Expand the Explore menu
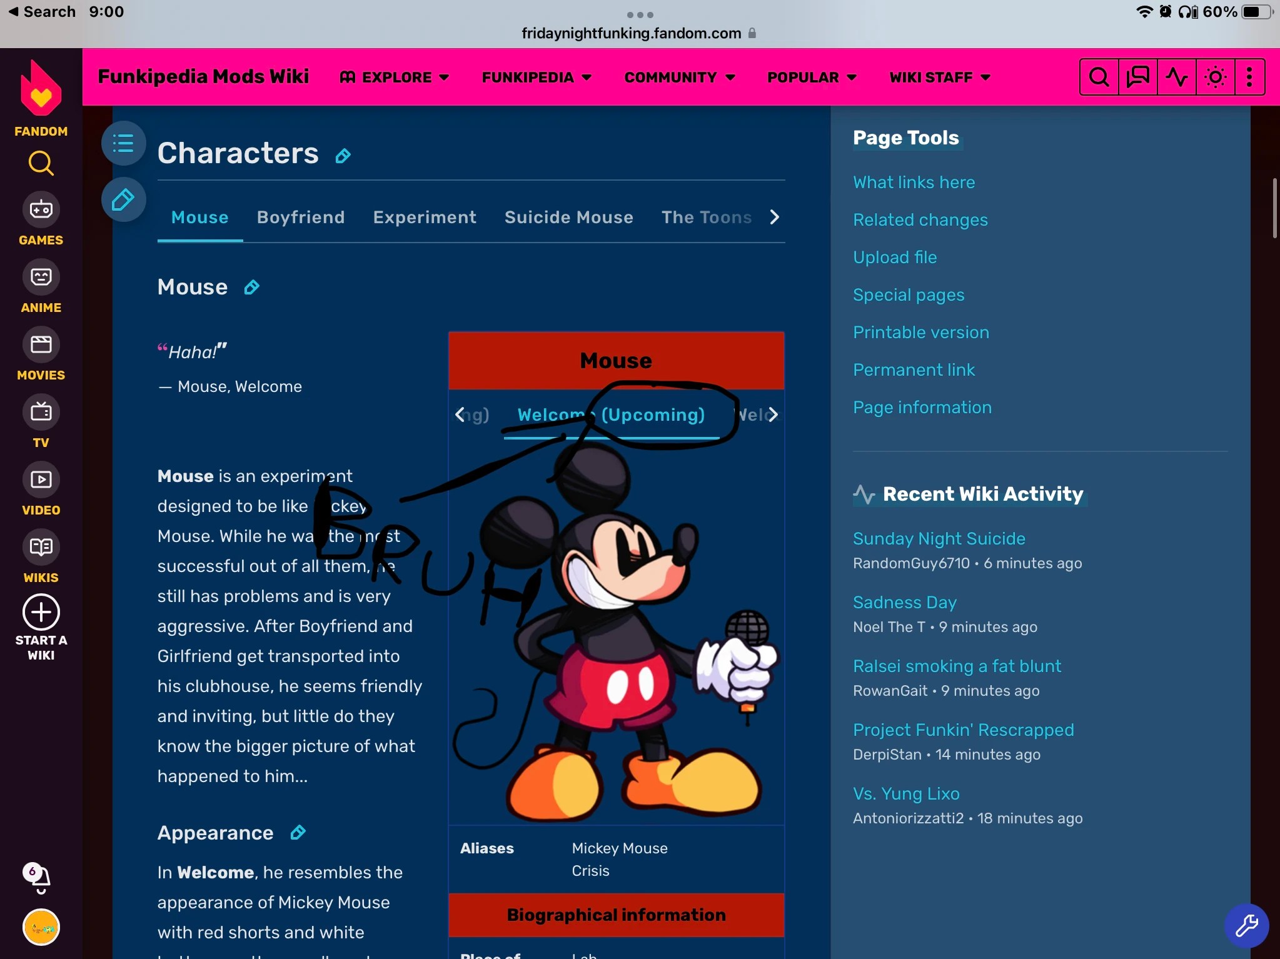Viewport: 1280px width, 959px height. (396, 77)
